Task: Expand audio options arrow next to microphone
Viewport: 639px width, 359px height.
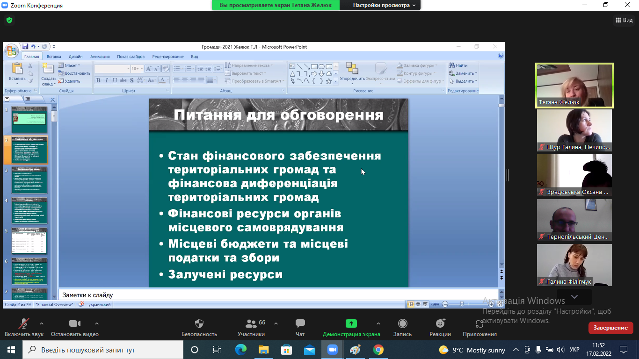Action: (x=42, y=323)
